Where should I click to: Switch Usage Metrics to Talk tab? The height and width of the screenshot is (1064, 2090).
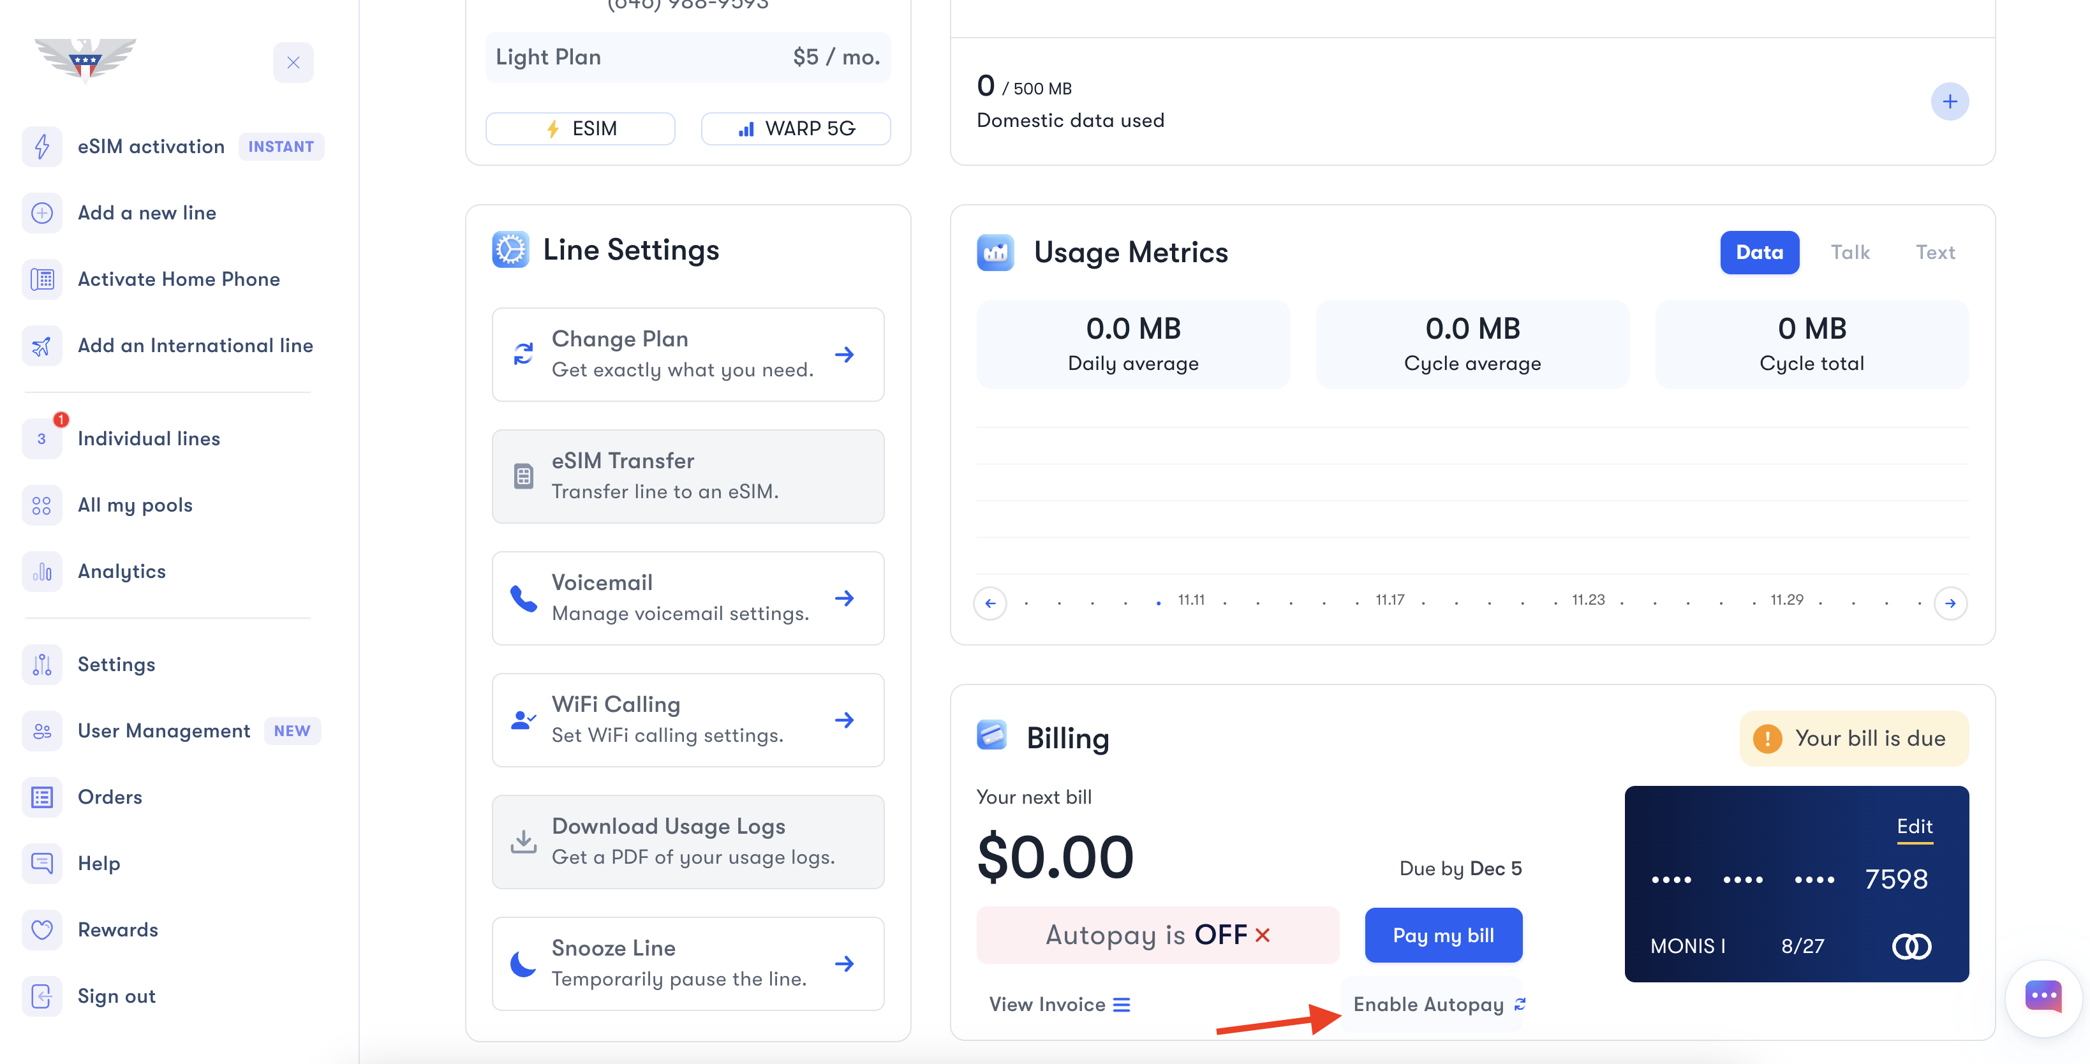(1850, 253)
